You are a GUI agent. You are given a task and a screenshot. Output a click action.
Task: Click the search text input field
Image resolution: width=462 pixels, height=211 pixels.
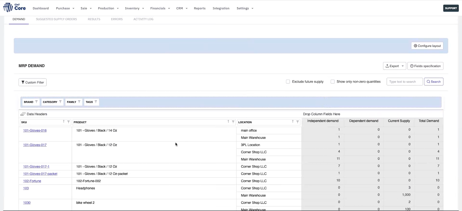[x=405, y=82]
